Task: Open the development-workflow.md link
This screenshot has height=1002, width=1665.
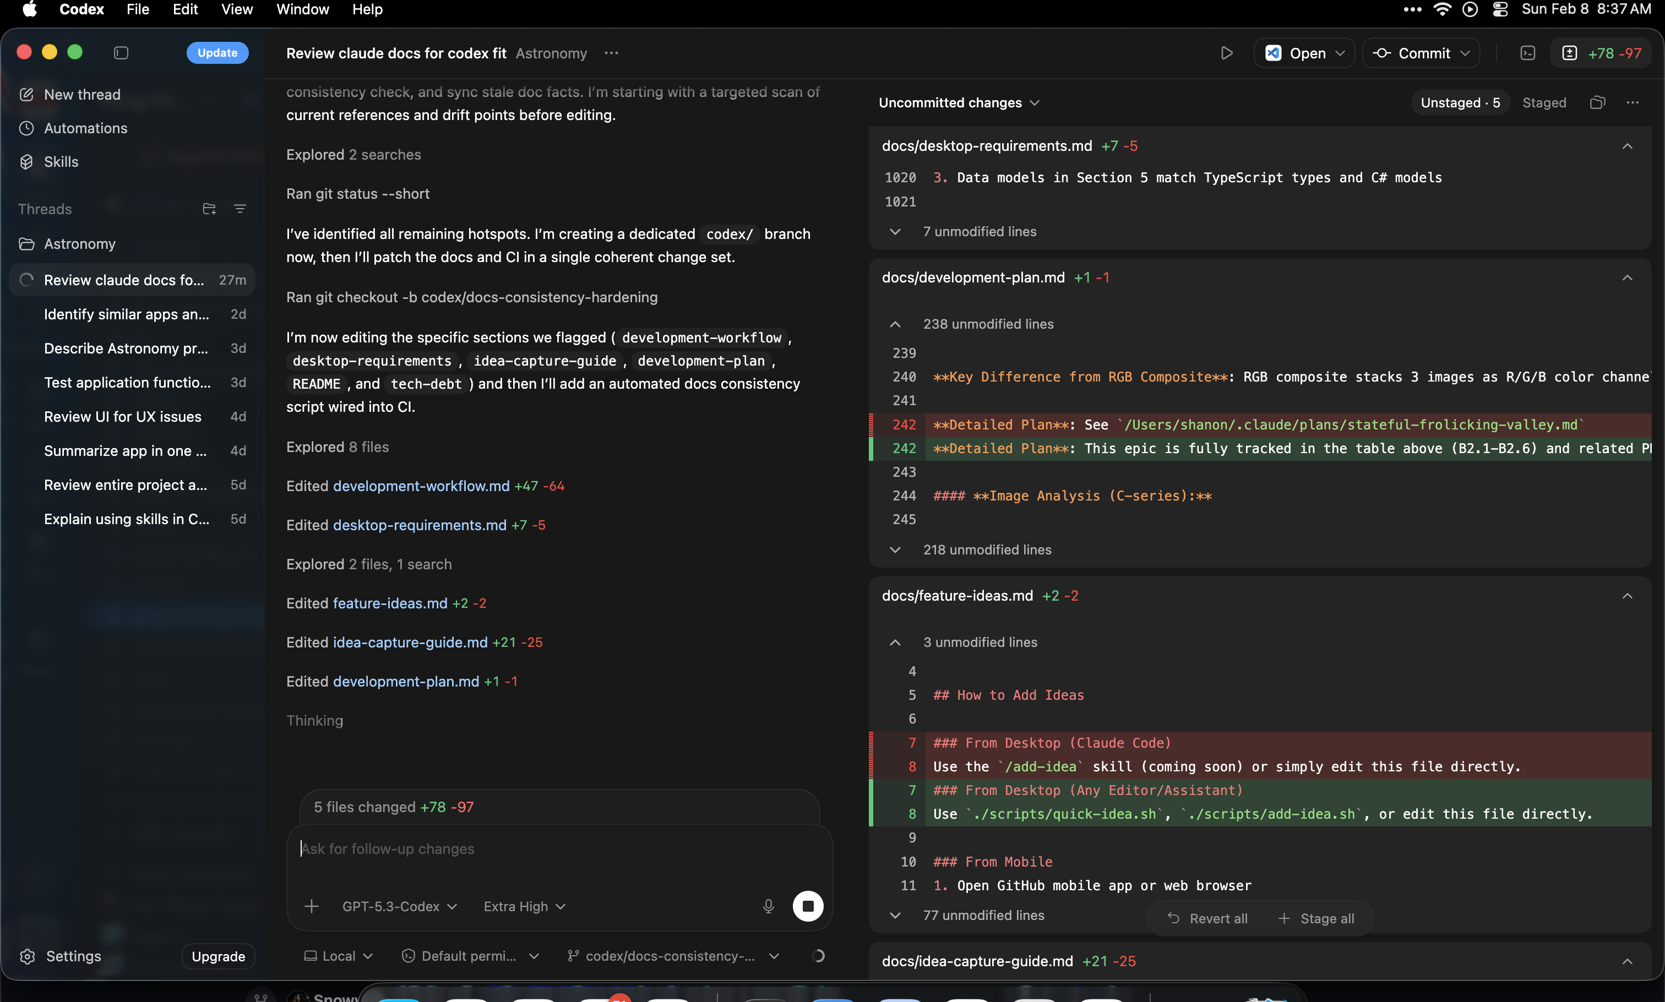Action: coord(421,486)
